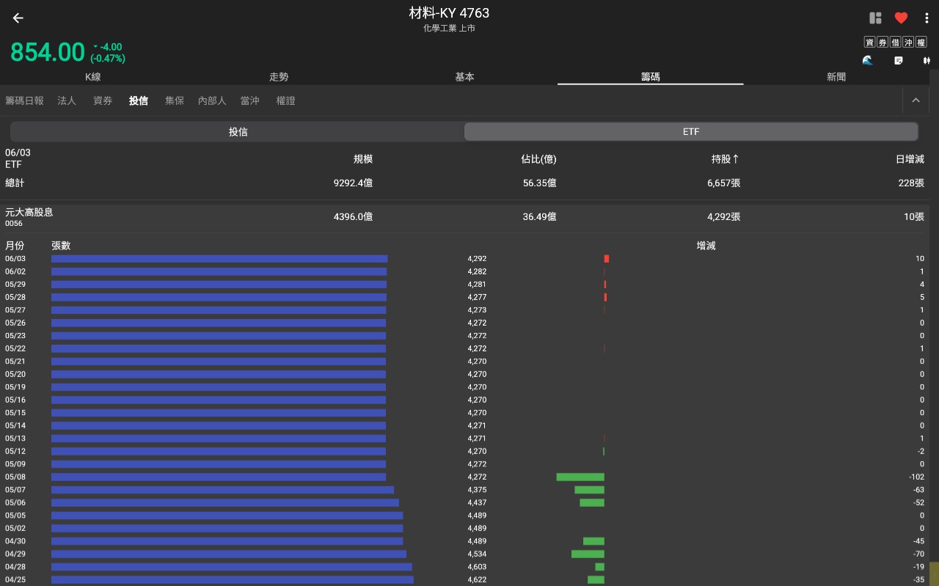Tap the back arrow to exit stock page
The width and height of the screenshot is (939, 586).
coord(18,18)
